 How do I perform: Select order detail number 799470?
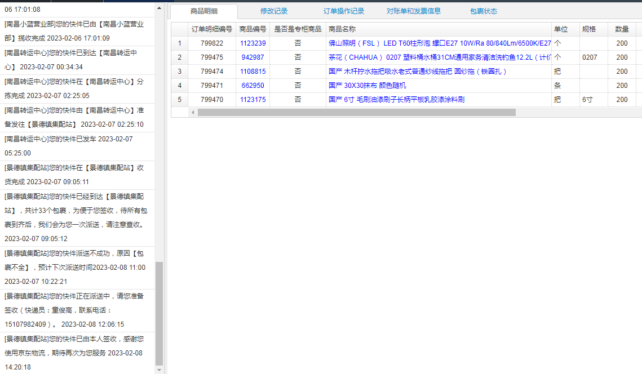pos(212,100)
